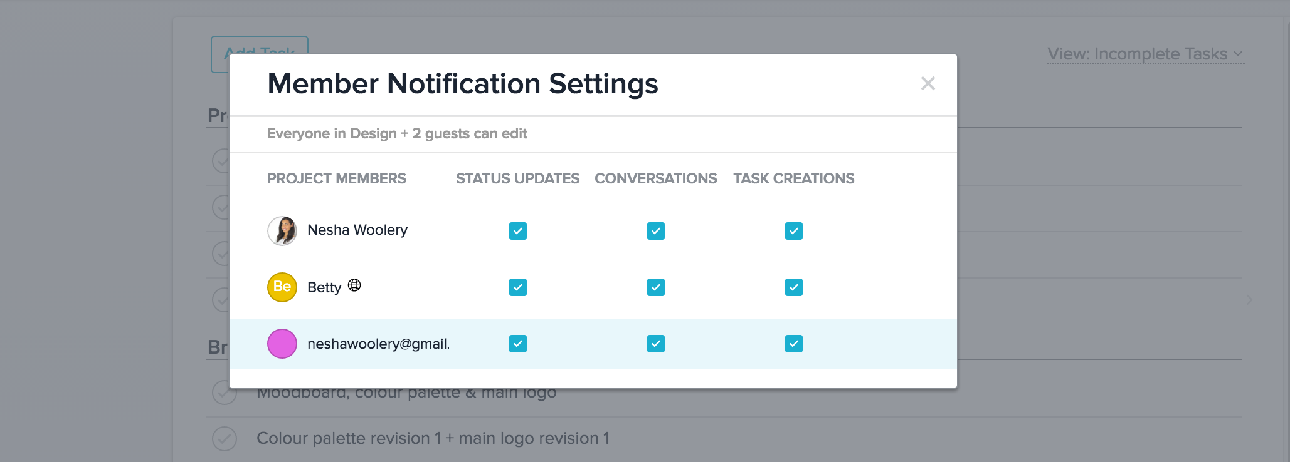The width and height of the screenshot is (1290, 462).
Task: Click the Betty member name
Action: pyautogui.click(x=324, y=287)
